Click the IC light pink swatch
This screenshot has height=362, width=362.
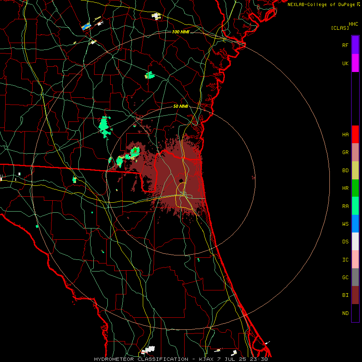[x=355, y=259]
